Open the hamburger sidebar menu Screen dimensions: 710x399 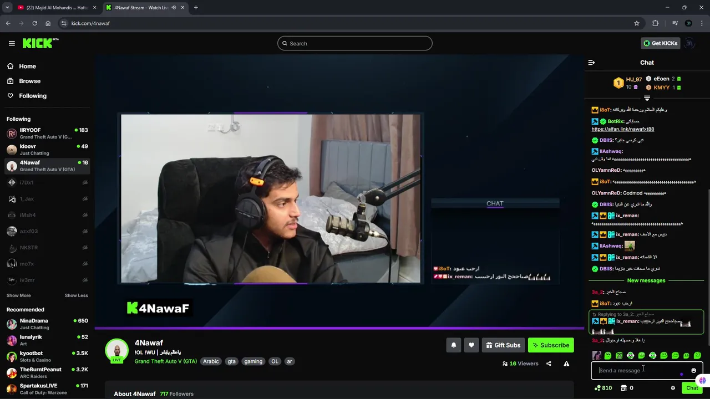tap(12, 43)
